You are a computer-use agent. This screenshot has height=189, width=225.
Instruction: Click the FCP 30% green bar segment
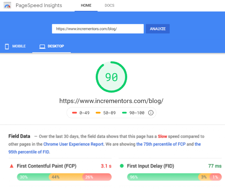click(x=33, y=177)
